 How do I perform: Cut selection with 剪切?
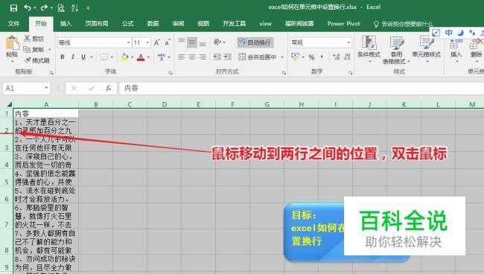click(34, 39)
